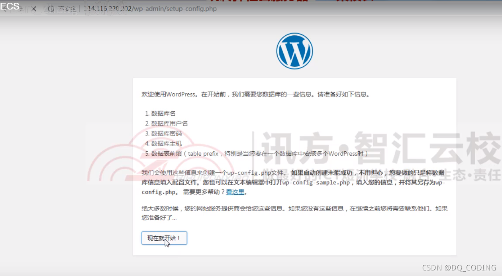Screen dimensions: 502x276
Task: Click the WordPress logo
Action: click(x=294, y=51)
